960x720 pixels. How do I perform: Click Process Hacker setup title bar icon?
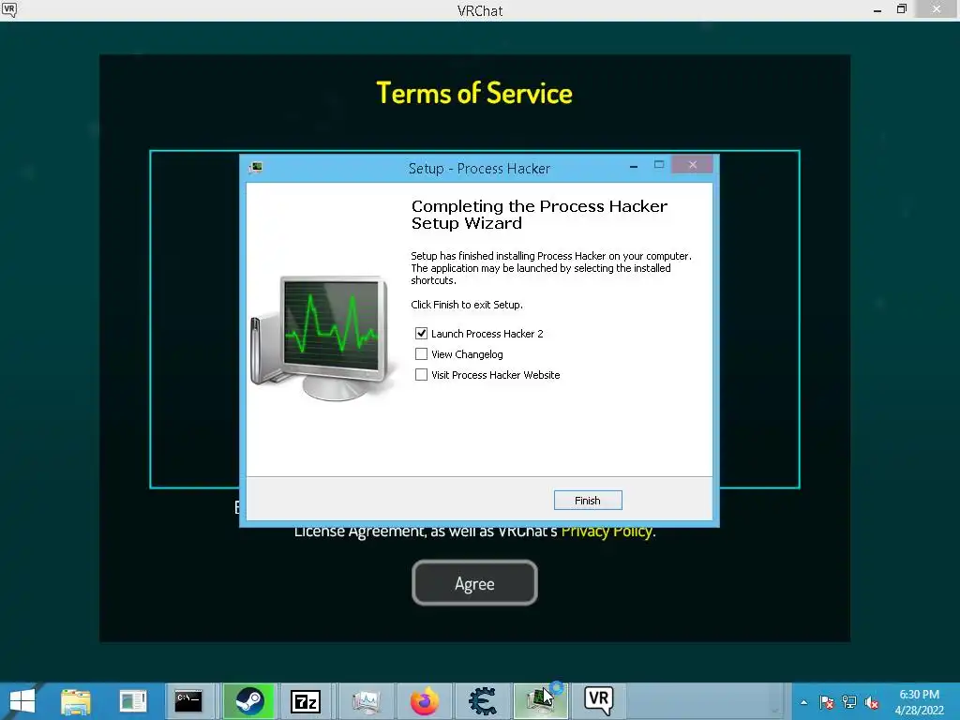click(x=256, y=168)
